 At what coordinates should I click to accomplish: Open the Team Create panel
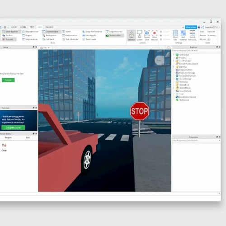pos(89,39)
